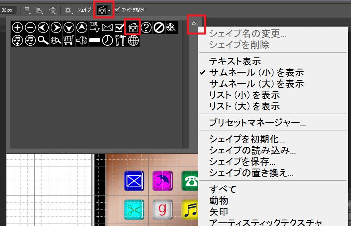This screenshot has height=226, width=351.
Task: Open path operations dropdown in options bar
Action: (x=27, y=10)
